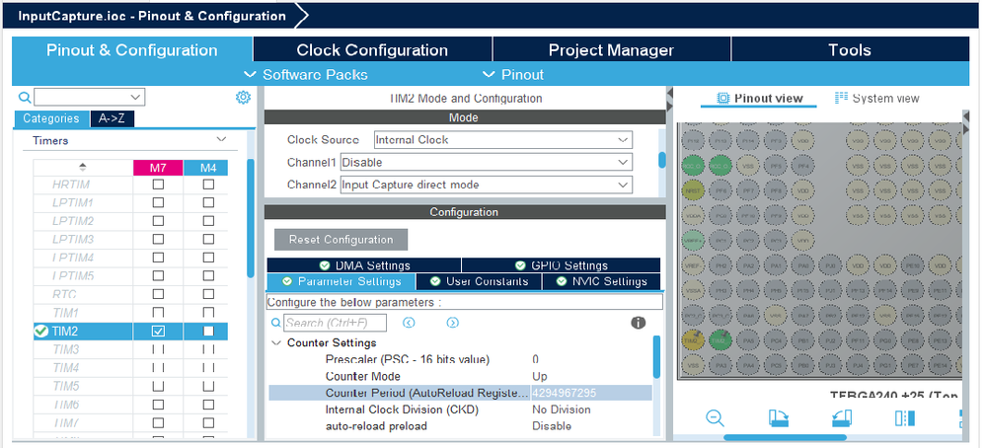Switch to Clock Configuration tab
Image resolution: width=986 pixels, height=448 pixels.
click(372, 49)
